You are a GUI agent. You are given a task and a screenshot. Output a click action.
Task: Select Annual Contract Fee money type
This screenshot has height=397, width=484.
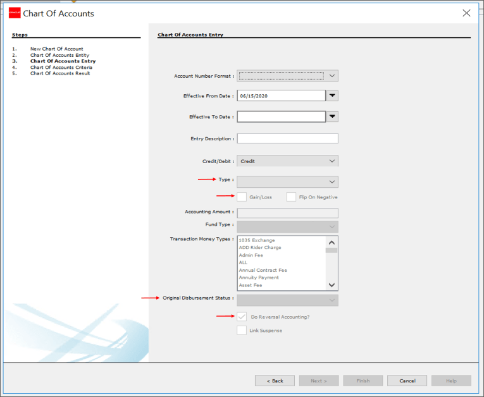point(263,270)
